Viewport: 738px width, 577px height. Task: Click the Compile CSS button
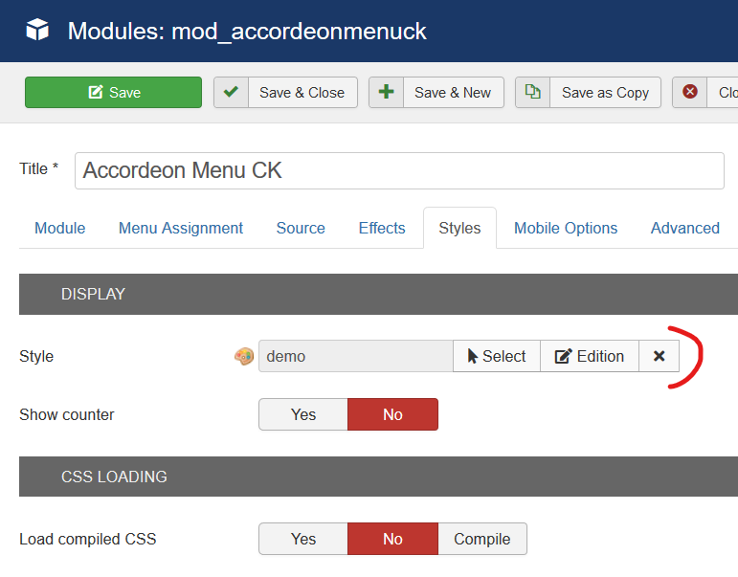(x=482, y=539)
